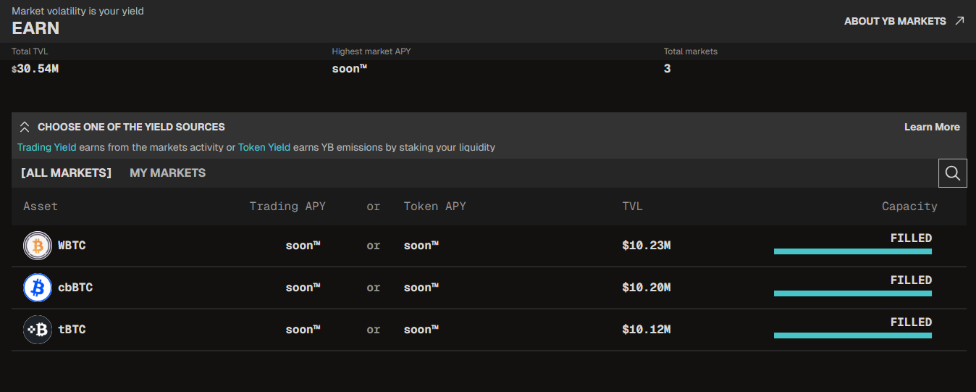Open the About YB Markets link
Image resolution: width=976 pixels, height=392 pixels.
[895, 21]
